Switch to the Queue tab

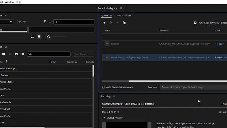pyautogui.click(x=104, y=16)
